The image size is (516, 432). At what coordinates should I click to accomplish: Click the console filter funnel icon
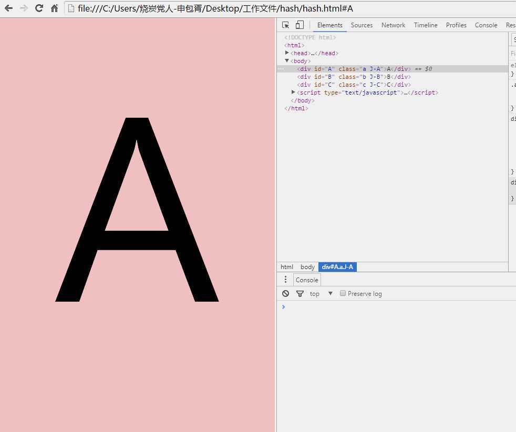coord(300,293)
